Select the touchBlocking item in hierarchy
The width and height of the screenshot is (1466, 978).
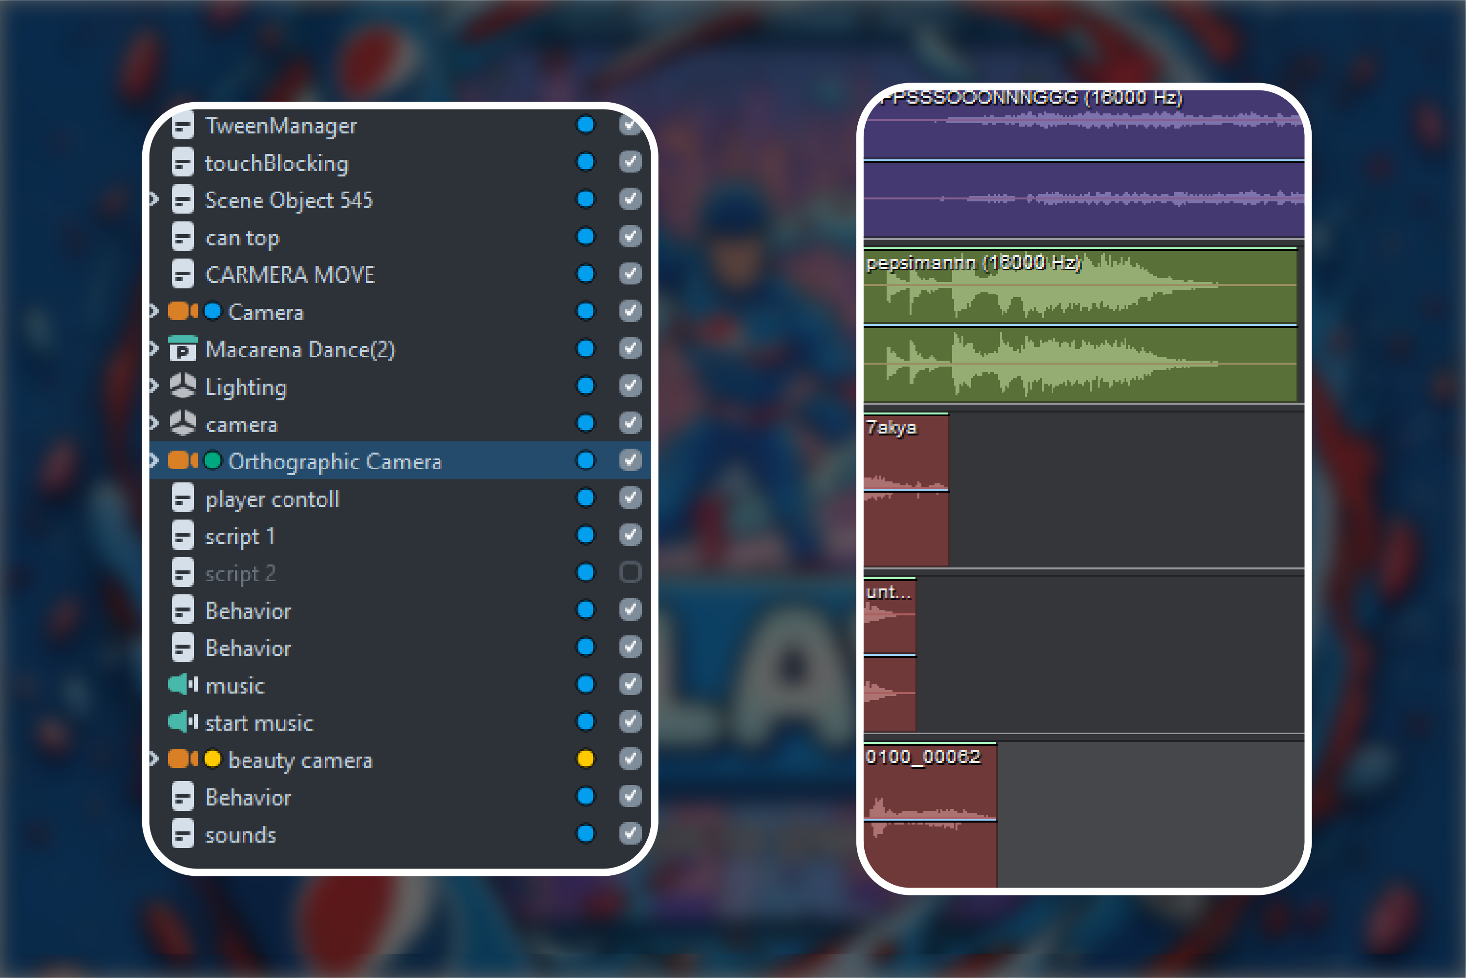pos(276,163)
